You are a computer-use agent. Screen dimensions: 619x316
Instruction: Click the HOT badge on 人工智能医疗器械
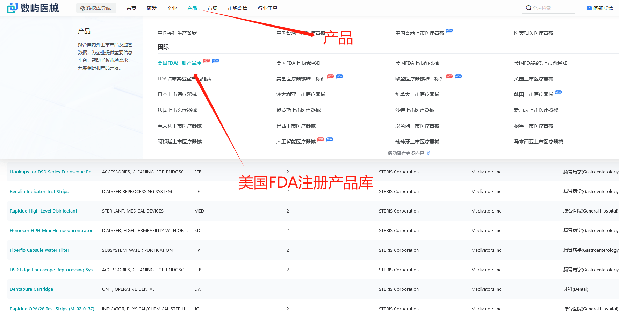tap(321, 139)
